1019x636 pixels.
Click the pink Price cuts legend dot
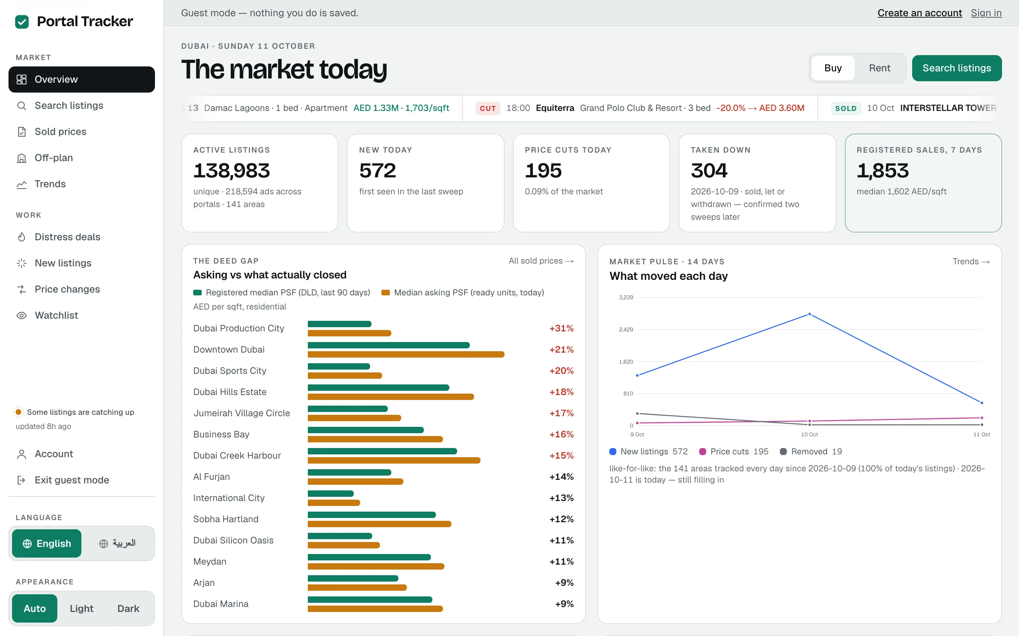pos(702,451)
